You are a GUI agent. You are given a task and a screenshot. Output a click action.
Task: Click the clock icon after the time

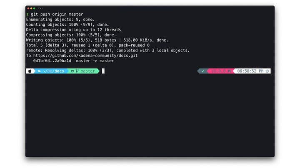tap(267, 71)
